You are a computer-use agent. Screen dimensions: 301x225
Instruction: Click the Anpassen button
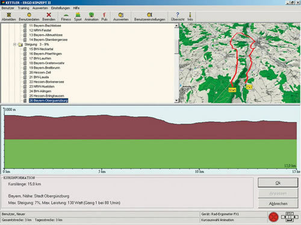point(278,193)
